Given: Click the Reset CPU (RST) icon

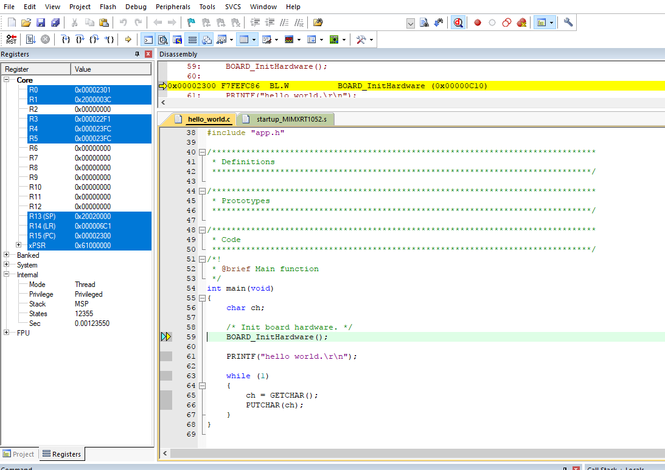Looking at the screenshot, I should point(12,40).
